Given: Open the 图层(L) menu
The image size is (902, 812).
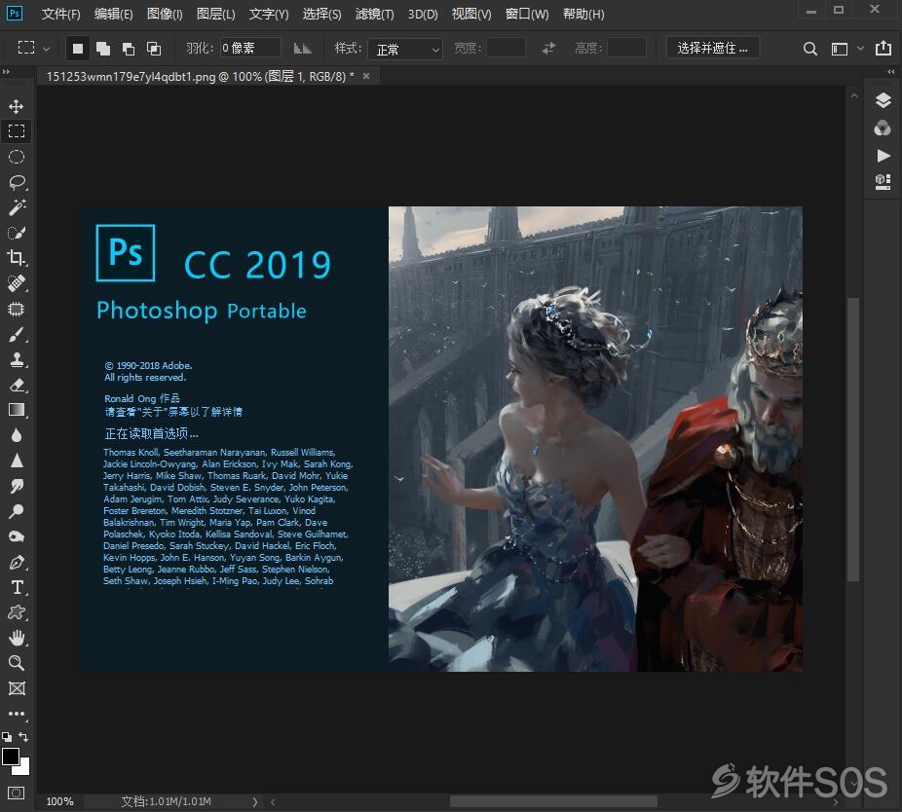Looking at the screenshot, I should click(x=215, y=14).
